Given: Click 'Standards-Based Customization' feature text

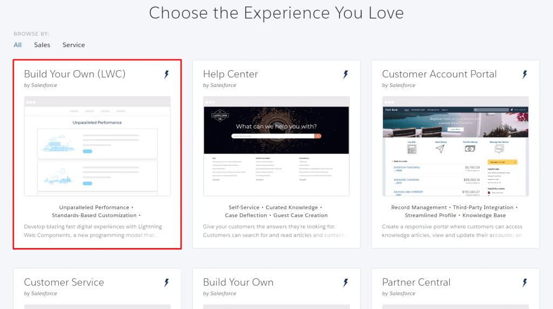Looking at the screenshot, I should pyautogui.click(x=94, y=215).
